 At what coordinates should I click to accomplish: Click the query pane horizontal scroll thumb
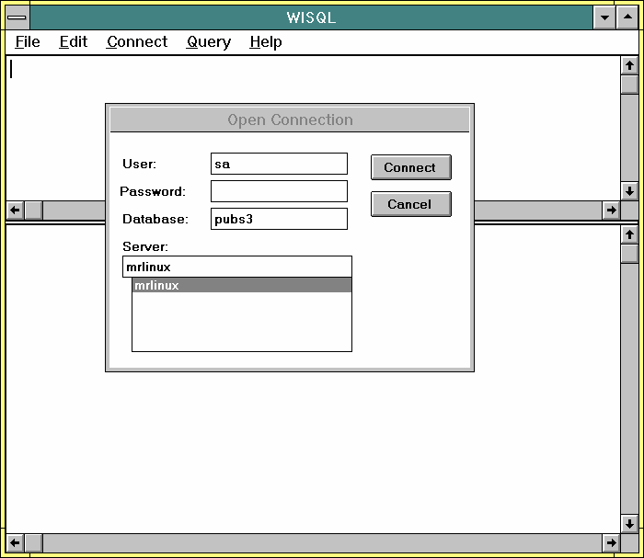(34, 211)
